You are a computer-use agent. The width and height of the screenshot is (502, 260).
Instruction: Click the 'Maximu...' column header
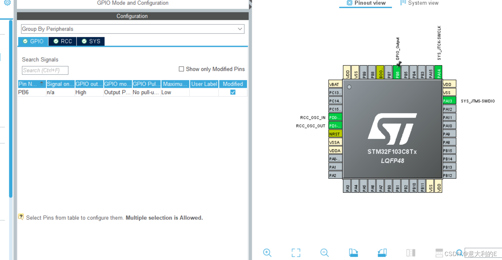coord(175,84)
